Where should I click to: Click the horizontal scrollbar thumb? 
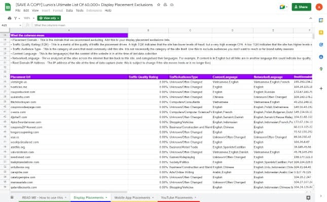coord(69,192)
